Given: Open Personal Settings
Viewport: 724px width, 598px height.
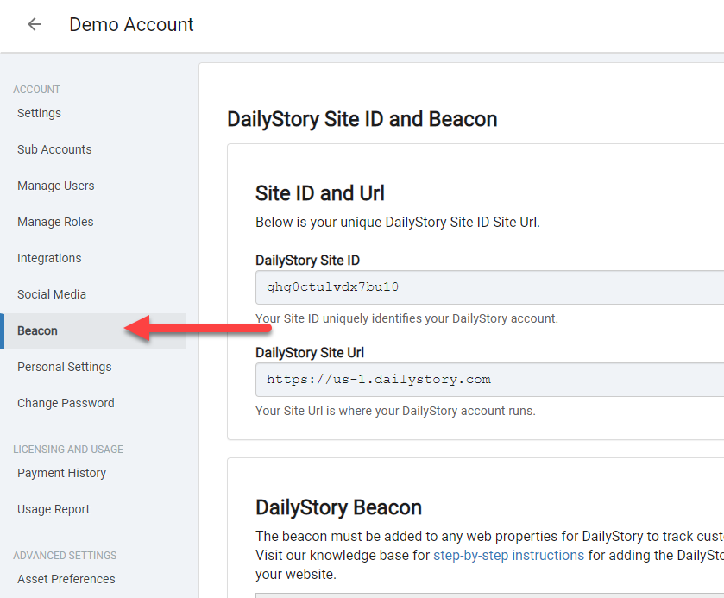Looking at the screenshot, I should pyautogui.click(x=65, y=367).
